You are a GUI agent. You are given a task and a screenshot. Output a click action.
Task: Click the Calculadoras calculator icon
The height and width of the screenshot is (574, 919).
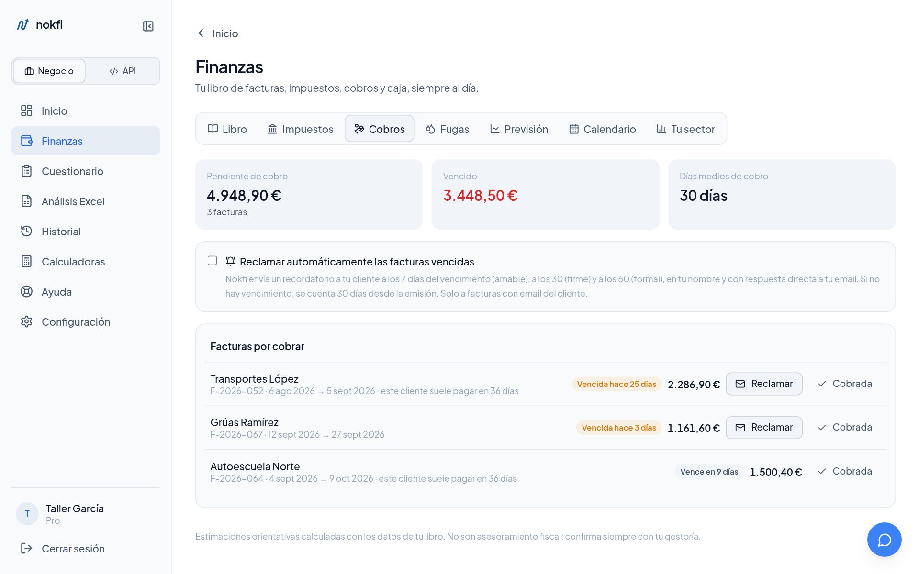[26, 262]
